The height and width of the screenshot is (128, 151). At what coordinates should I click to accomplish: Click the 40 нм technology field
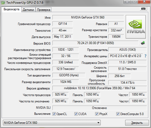[x=63, y=30]
